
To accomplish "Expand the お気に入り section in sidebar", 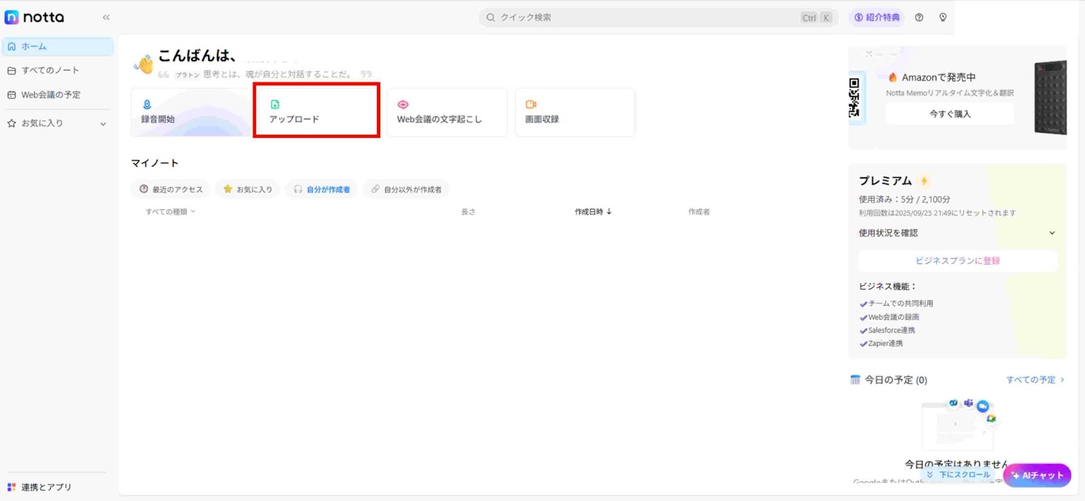I will pos(103,124).
